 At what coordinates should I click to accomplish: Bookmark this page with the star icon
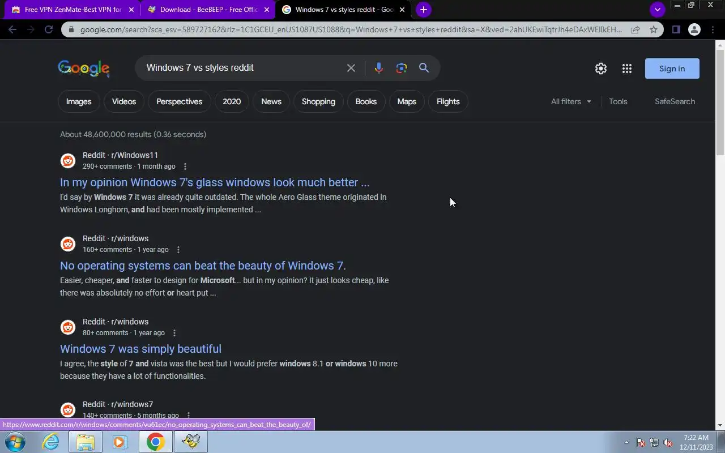coord(653,29)
